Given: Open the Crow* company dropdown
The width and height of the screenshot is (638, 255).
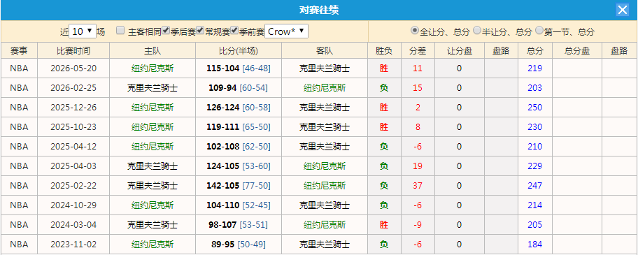Looking at the screenshot, I should (x=286, y=31).
